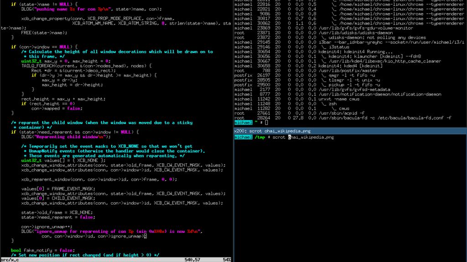Click ohai_wikipedia.png in the lower terminal prompt
The width and height of the screenshot is (467, 262).
(x=311, y=137)
